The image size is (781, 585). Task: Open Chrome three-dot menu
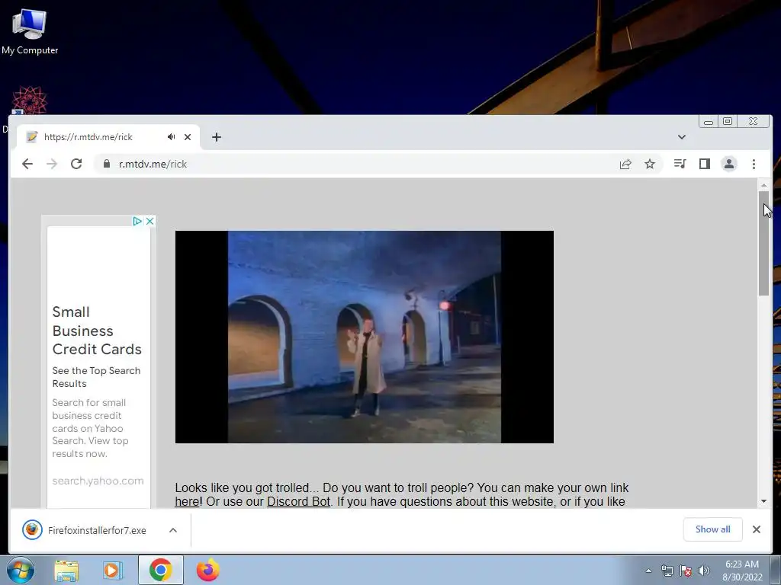tap(754, 164)
